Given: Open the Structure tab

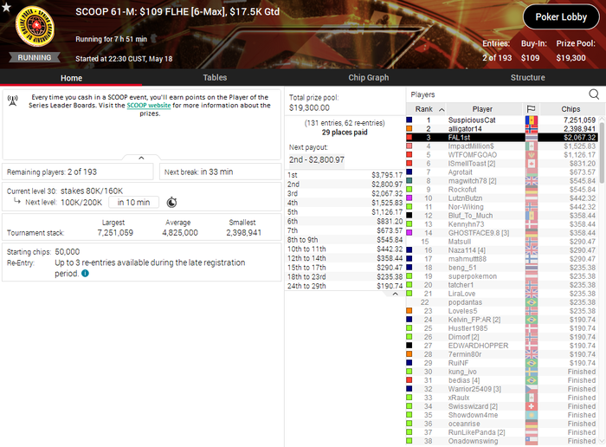Looking at the screenshot, I should coord(527,77).
